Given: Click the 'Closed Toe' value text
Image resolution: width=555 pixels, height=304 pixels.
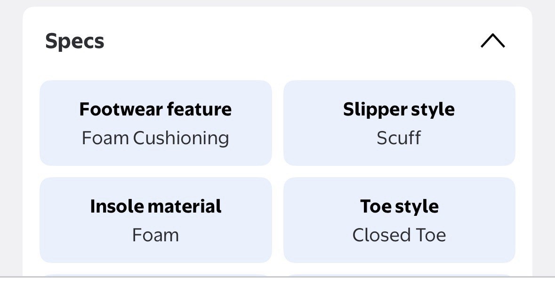Looking at the screenshot, I should click(x=399, y=235).
